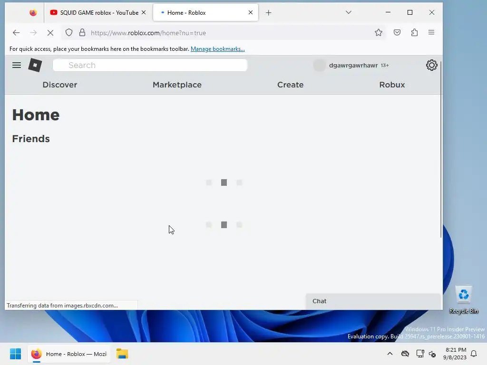Expand the list all tabs chevron
The image size is (487, 365).
coord(349,12)
